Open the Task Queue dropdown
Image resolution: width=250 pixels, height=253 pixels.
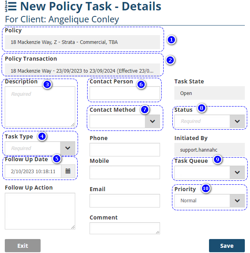[x=237, y=172]
